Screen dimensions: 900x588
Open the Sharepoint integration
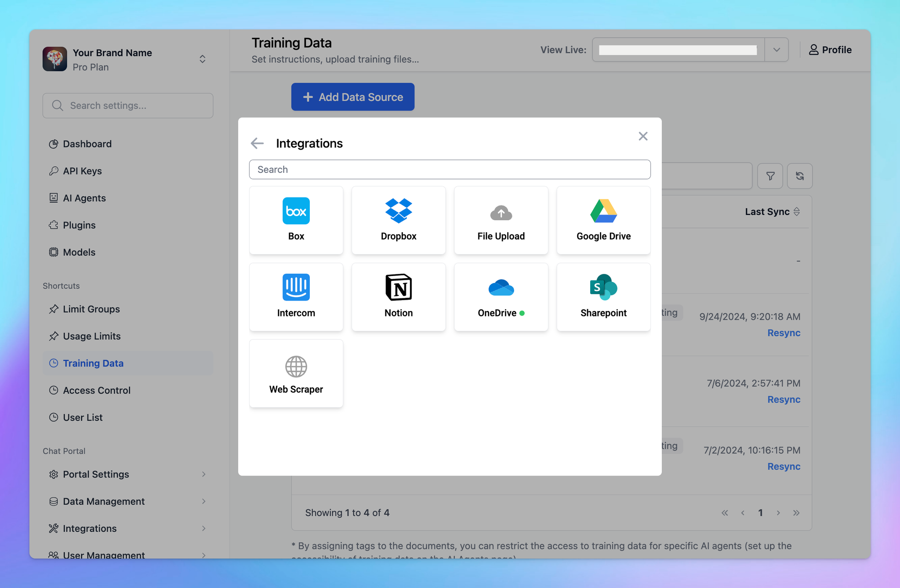[603, 297]
